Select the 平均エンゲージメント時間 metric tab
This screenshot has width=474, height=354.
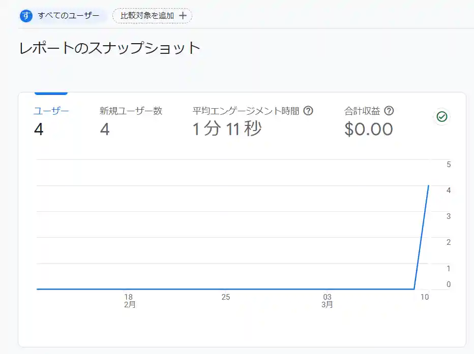pyautogui.click(x=247, y=111)
